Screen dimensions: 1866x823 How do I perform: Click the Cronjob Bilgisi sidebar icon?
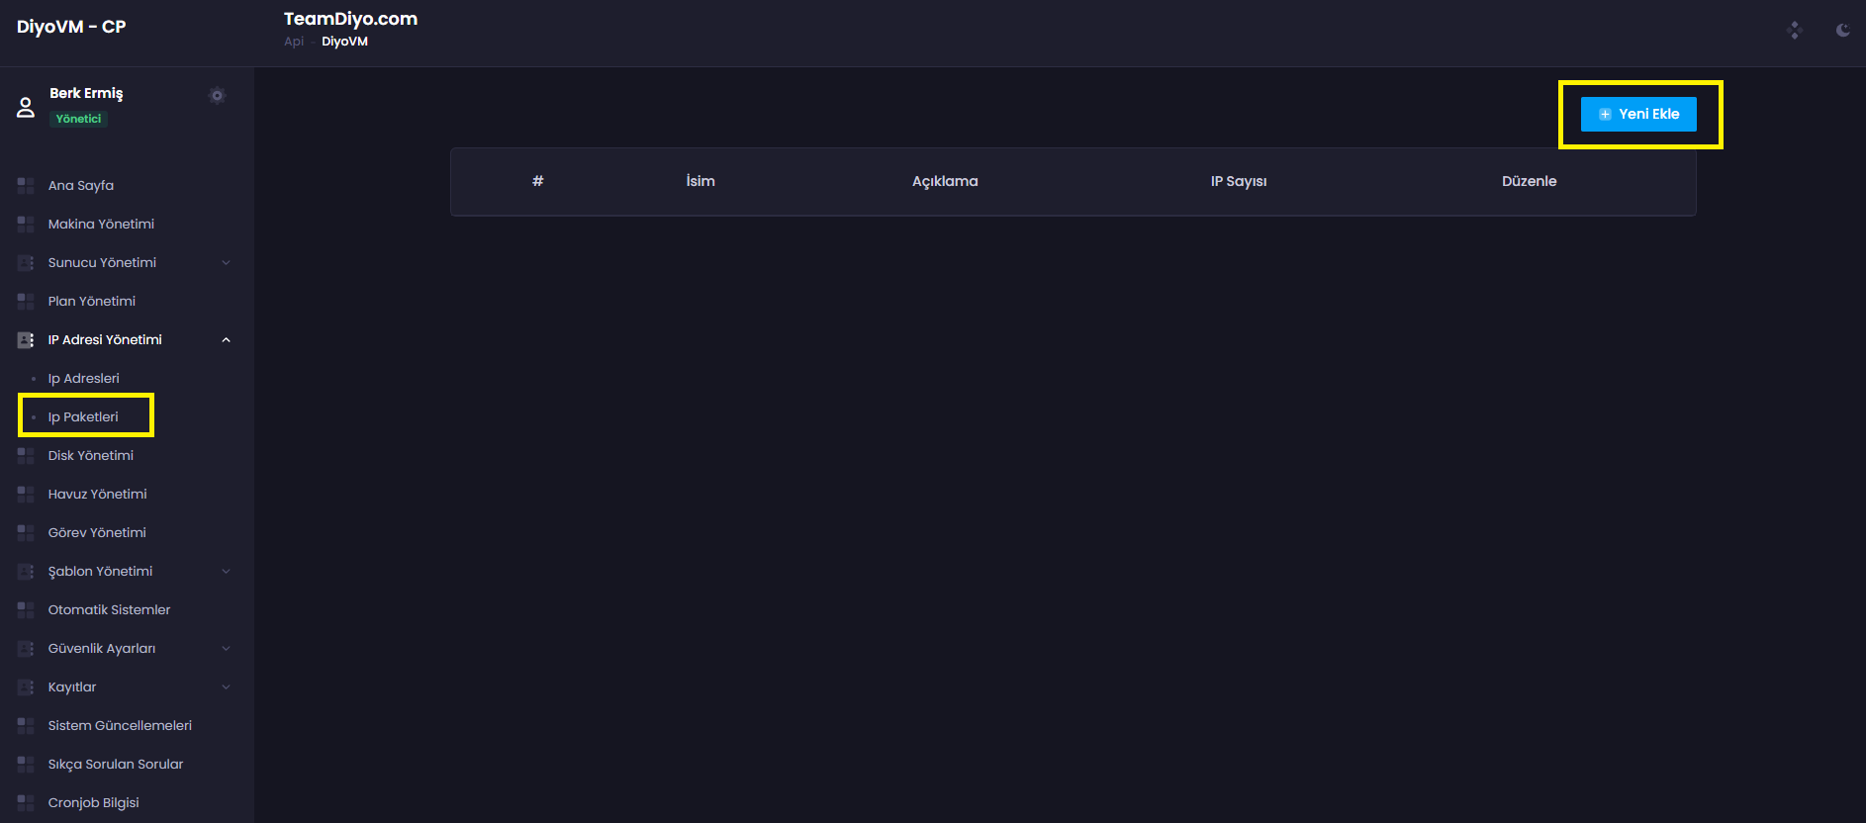tap(26, 802)
